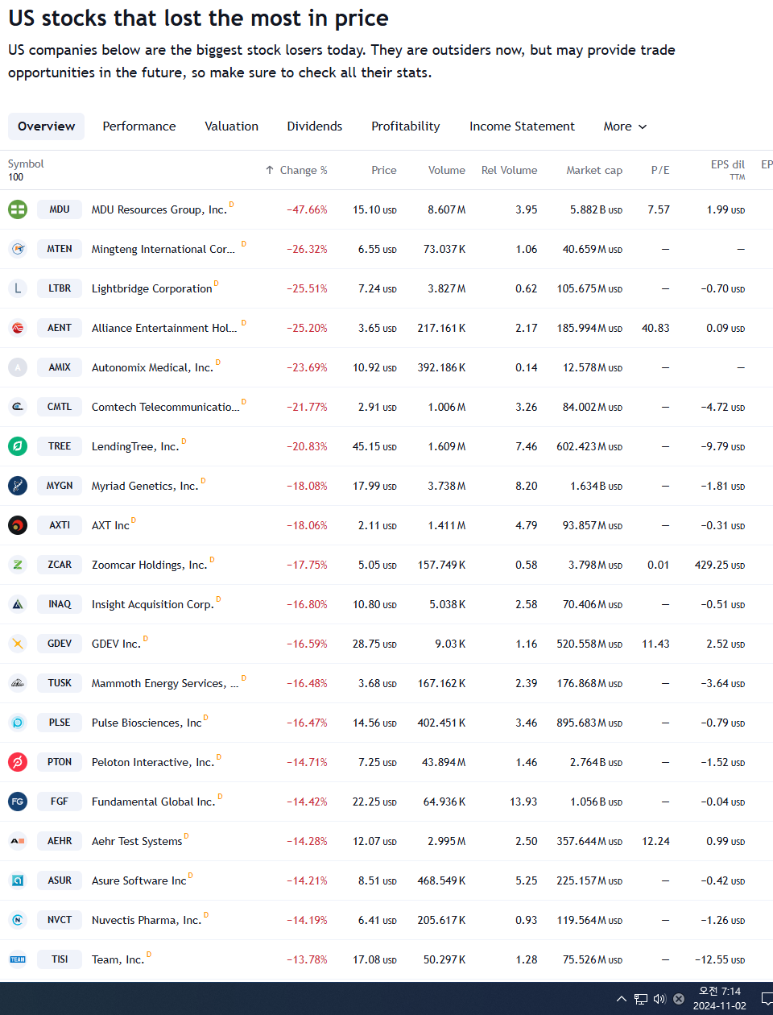Screen dimensions: 773x1015
Task: Switch to the Valuation tab
Action: click(x=232, y=126)
